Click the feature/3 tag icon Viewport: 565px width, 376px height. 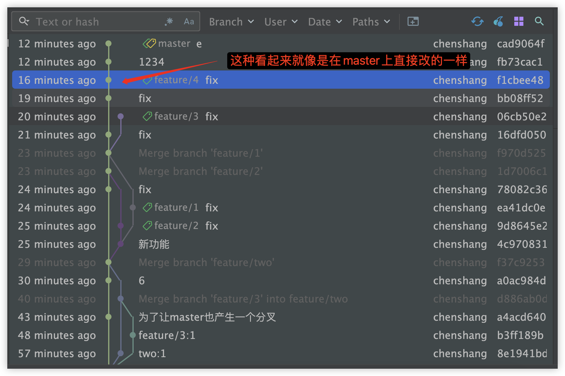147,117
